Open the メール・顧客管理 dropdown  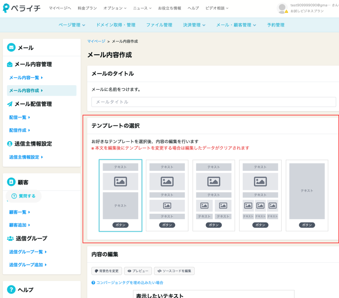(x=236, y=25)
